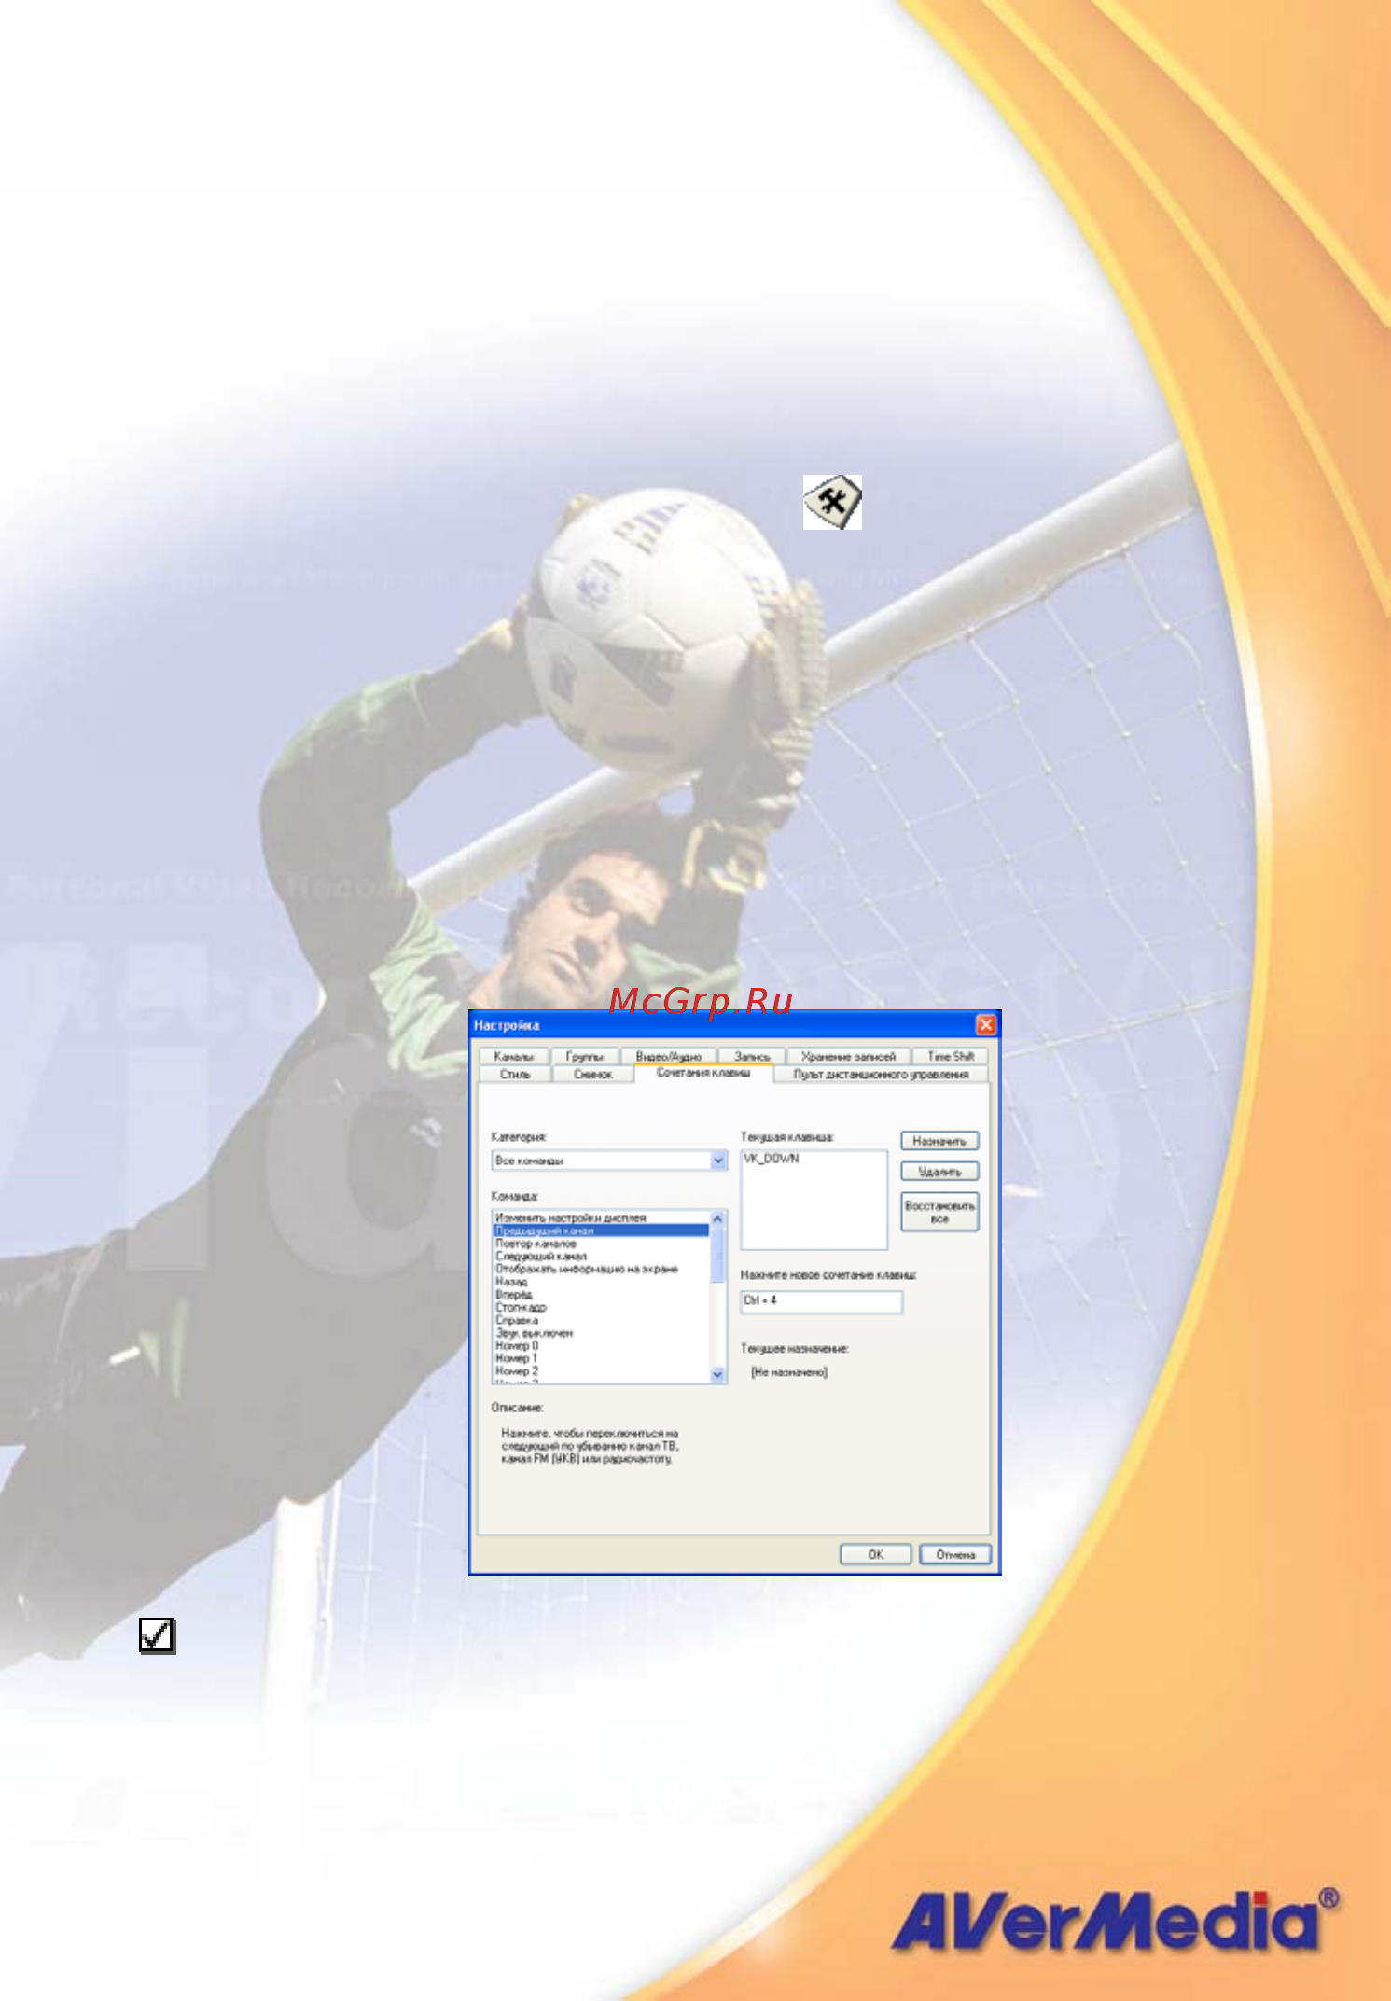Click the wrench settings icon above the dialog
The image size is (1391, 2001).
832,503
